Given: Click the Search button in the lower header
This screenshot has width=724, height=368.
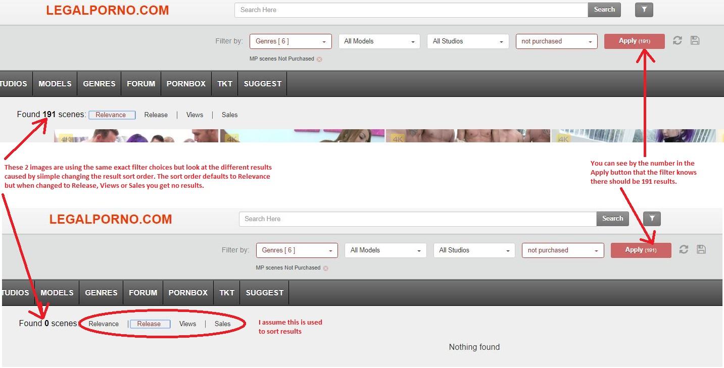Looking at the screenshot, I should coord(612,219).
